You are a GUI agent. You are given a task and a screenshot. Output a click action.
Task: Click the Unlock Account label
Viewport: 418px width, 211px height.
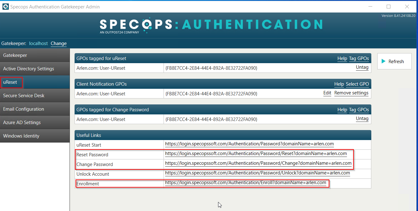(93, 174)
